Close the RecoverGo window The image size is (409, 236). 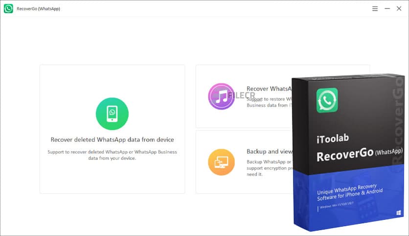(399, 9)
